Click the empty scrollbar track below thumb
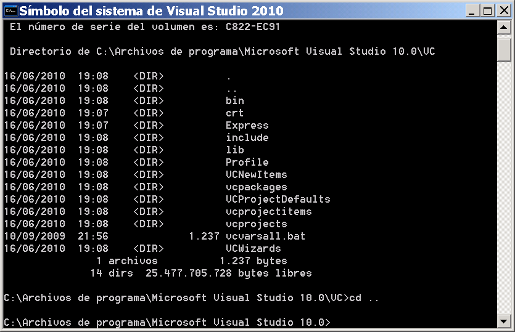The width and height of the screenshot is (515, 332). point(504,188)
